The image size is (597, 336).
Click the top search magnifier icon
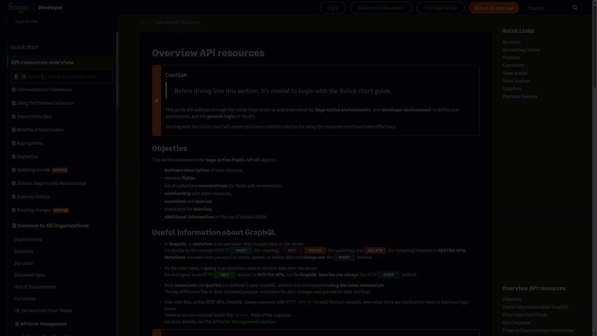pyautogui.click(x=575, y=8)
